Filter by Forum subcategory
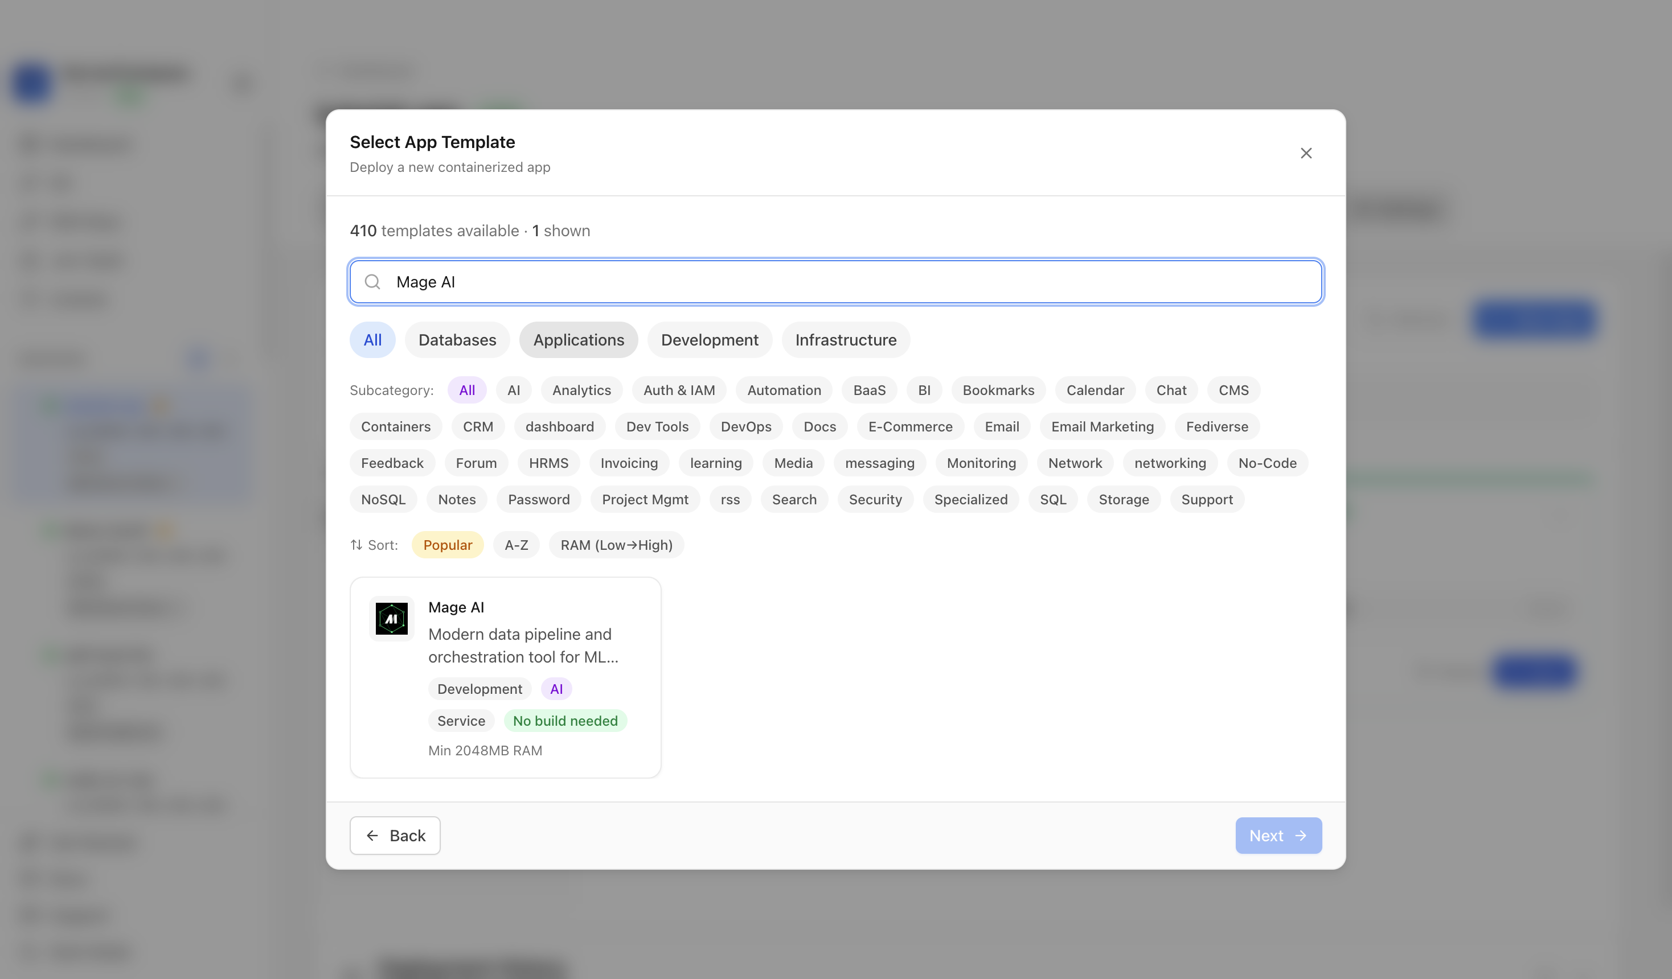 pyautogui.click(x=476, y=463)
